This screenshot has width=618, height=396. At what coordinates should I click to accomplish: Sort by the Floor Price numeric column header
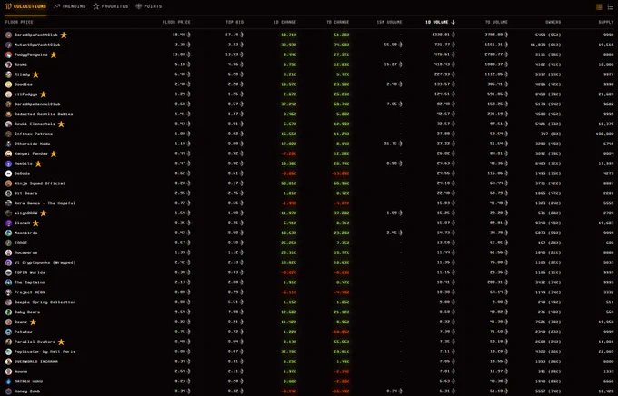pos(176,22)
